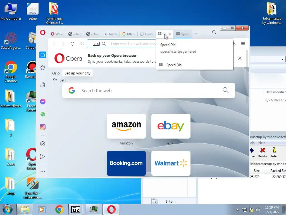Click the Search the web Google box

pyautogui.click(x=149, y=90)
